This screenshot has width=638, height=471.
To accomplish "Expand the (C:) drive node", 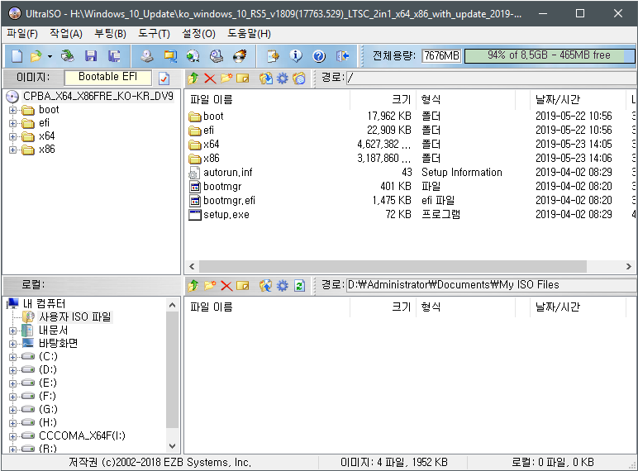I will [12, 357].
